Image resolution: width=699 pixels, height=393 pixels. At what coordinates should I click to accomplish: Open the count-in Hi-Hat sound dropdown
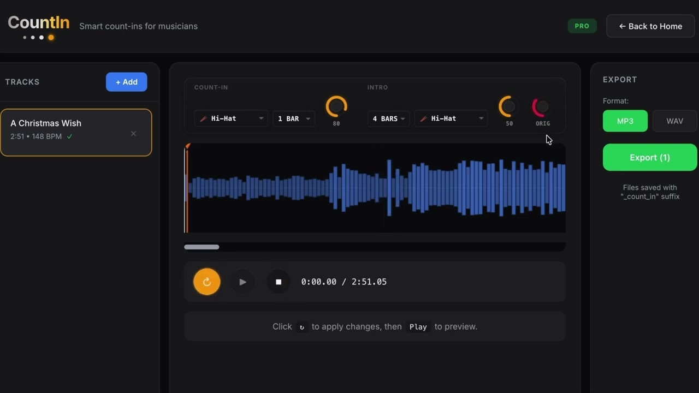231,118
